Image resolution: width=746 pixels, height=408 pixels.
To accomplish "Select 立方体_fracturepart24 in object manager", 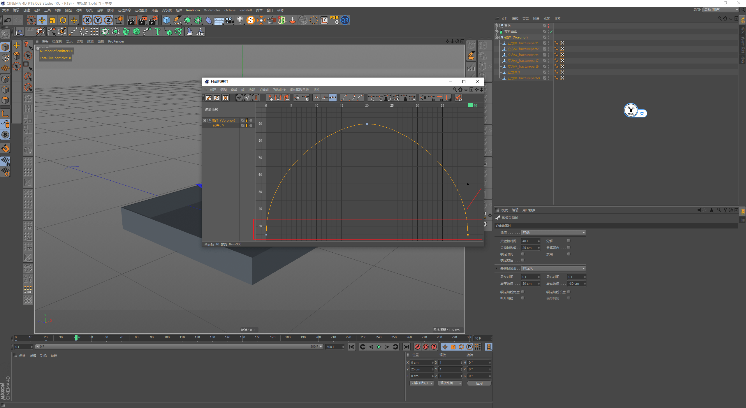I will (524, 78).
